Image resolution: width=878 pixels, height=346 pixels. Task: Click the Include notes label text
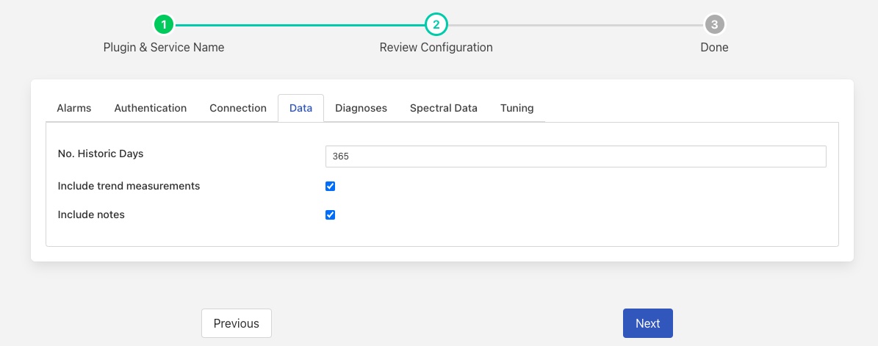click(x=91, y=215)
